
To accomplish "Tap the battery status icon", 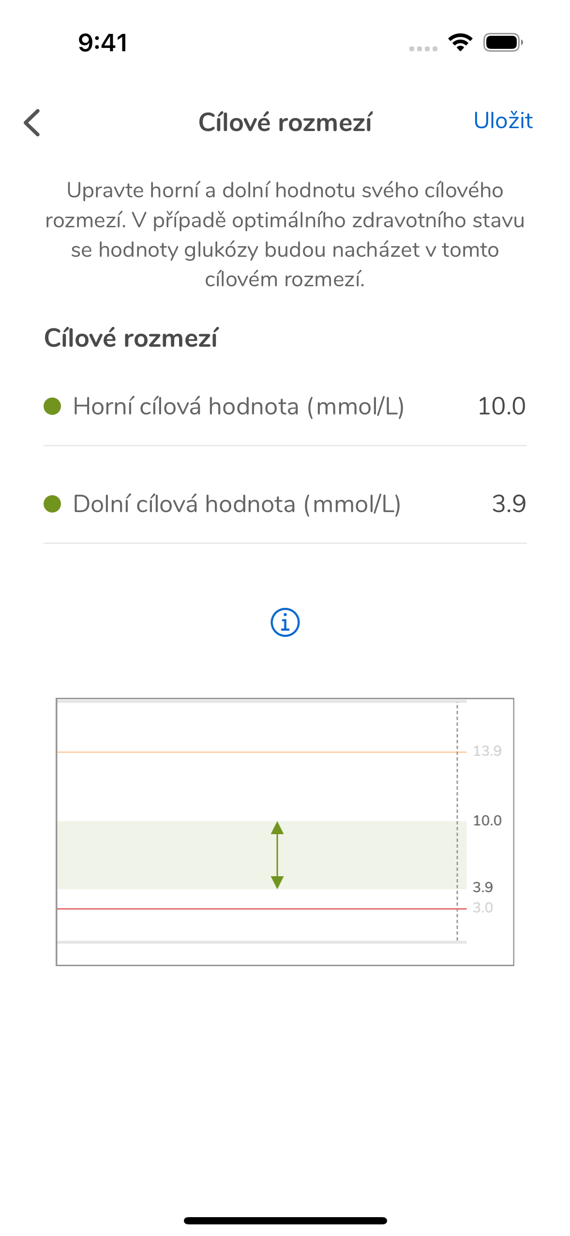I will (x=503, y=43).
